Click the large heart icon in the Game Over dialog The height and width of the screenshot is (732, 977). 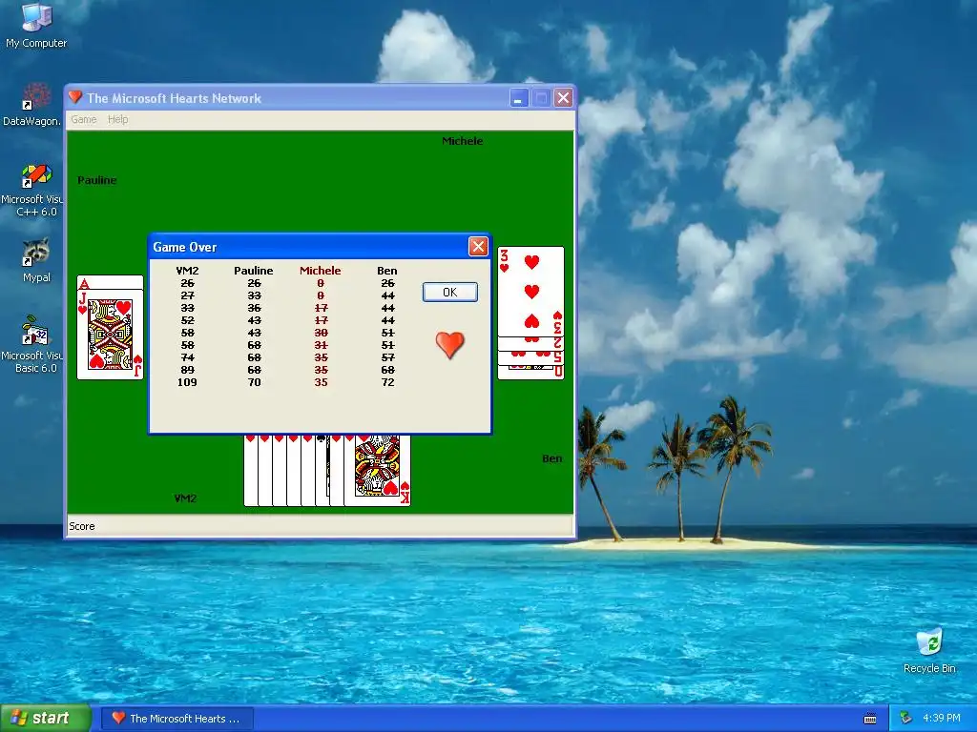point(450,344)
